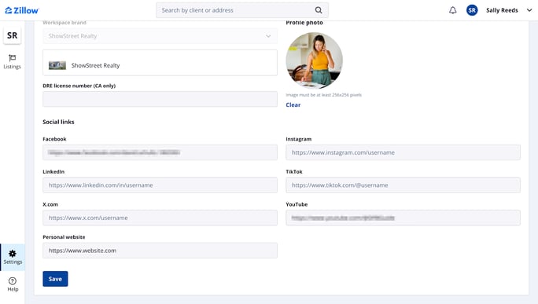Click the YouTube link field

pyautogui.click(x=403, y=218)
